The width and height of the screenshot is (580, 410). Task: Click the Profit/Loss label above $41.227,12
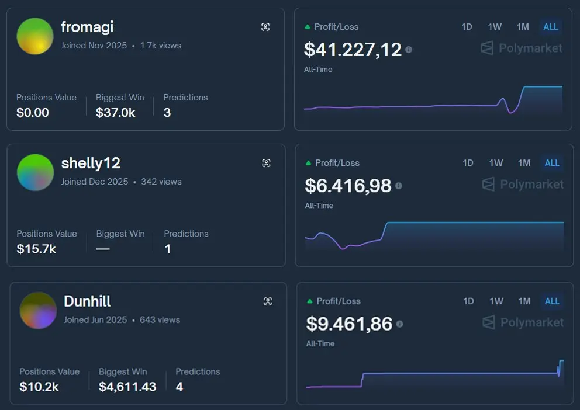point(336,27)
